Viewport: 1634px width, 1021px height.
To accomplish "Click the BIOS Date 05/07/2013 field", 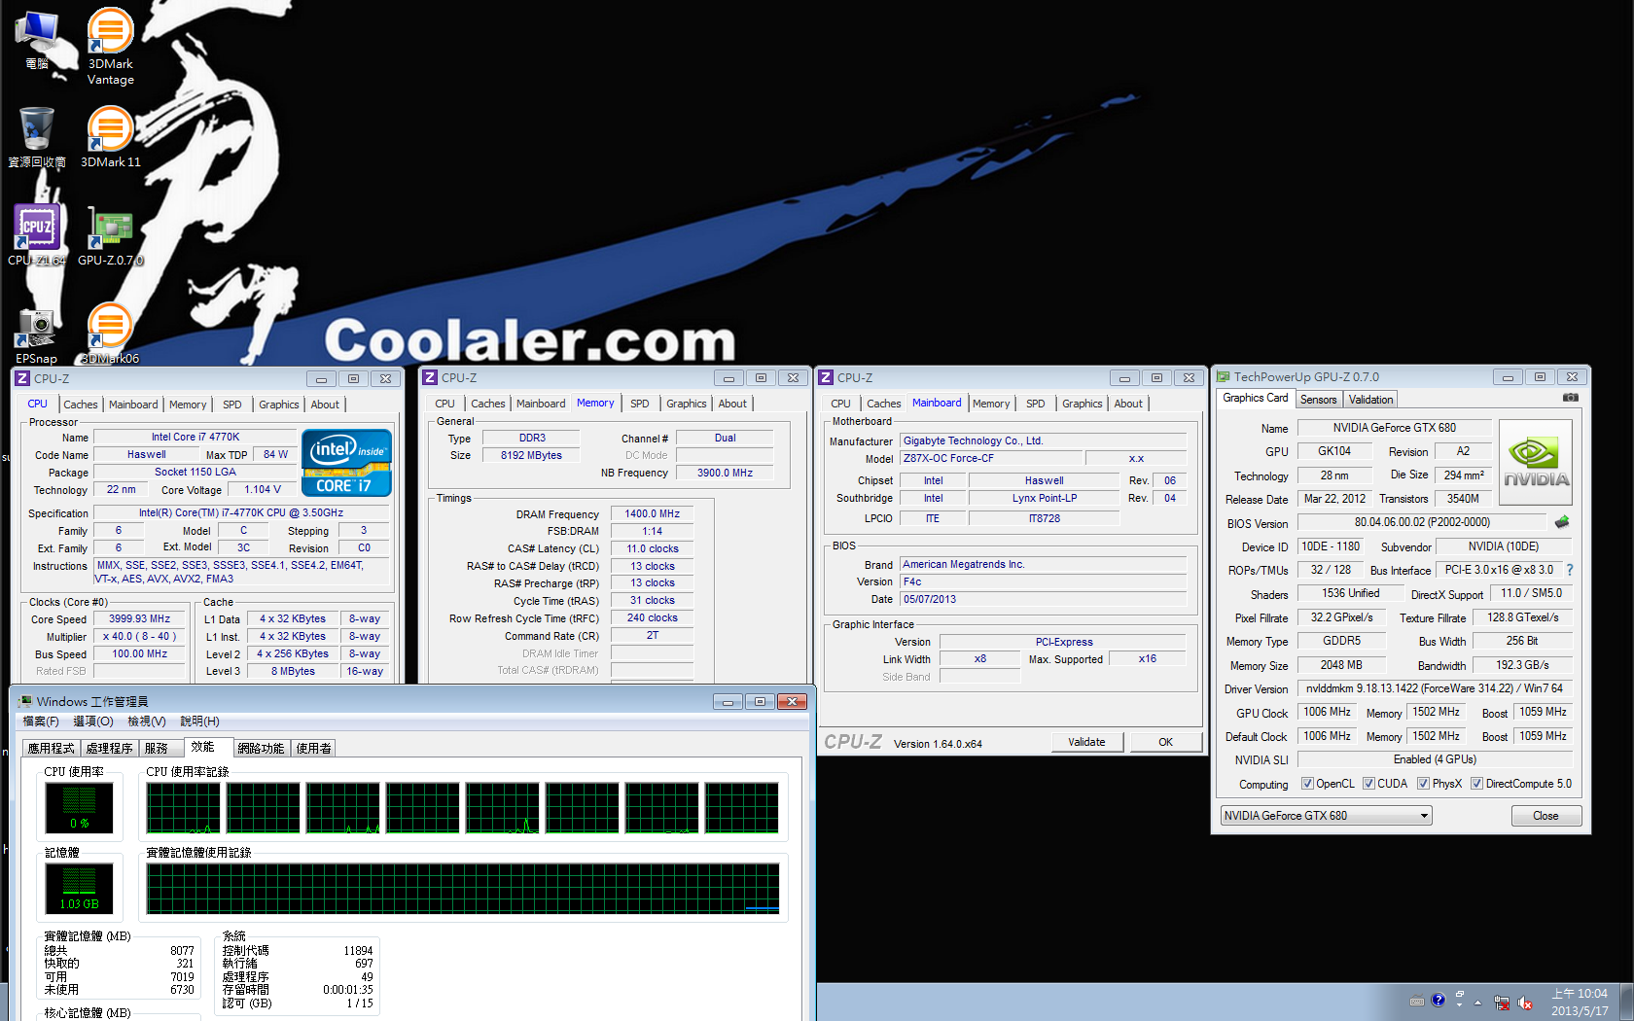I will tap(1043, 599).
